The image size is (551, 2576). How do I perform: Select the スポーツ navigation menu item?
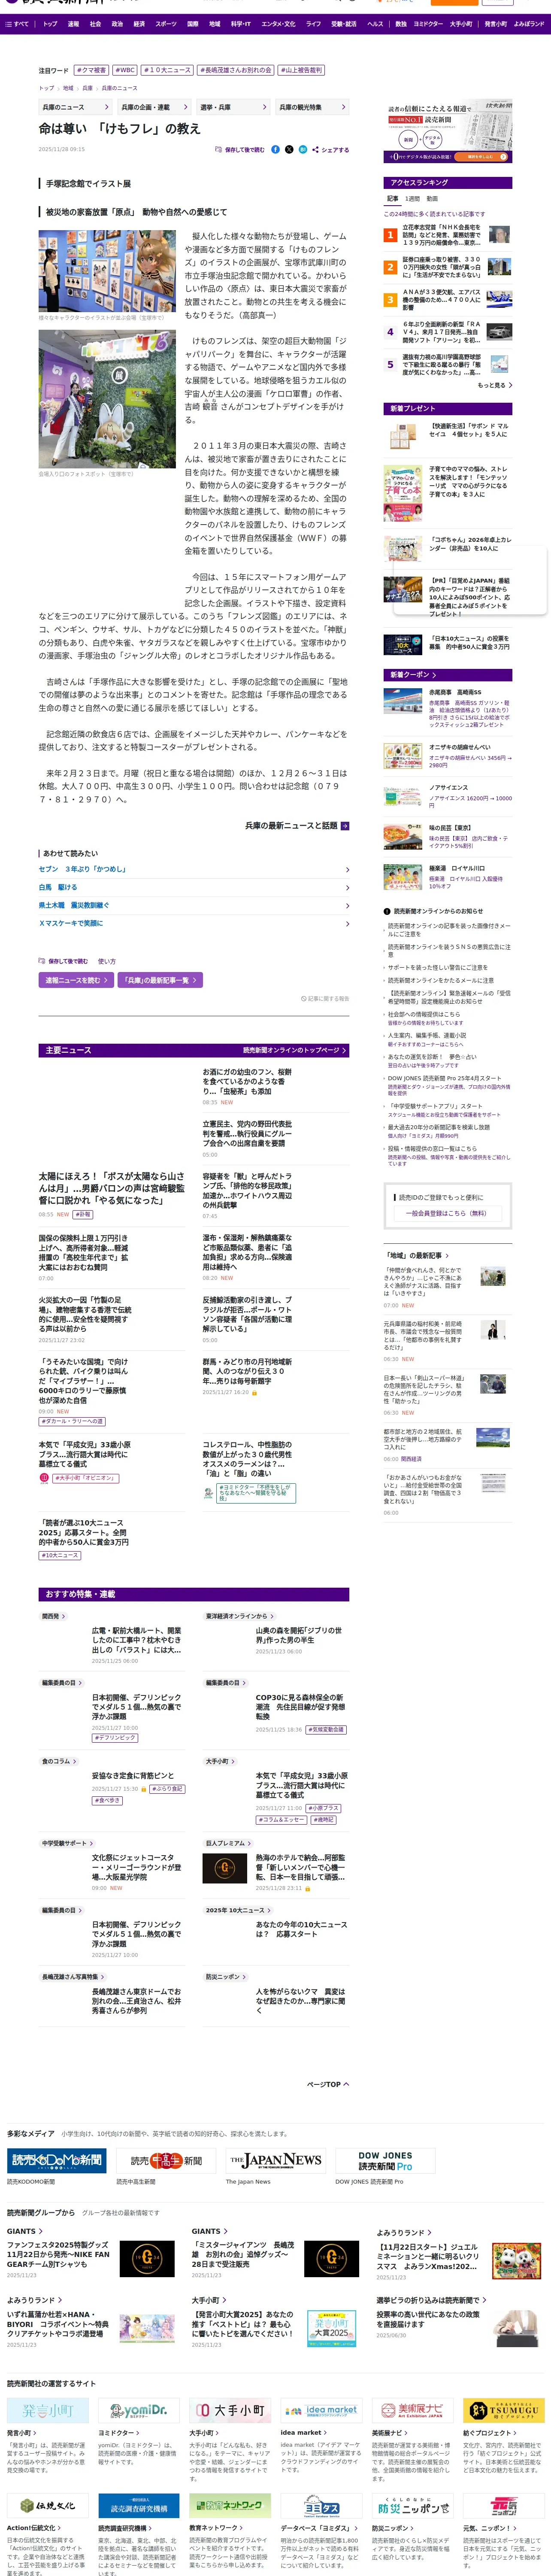[166, 24]
